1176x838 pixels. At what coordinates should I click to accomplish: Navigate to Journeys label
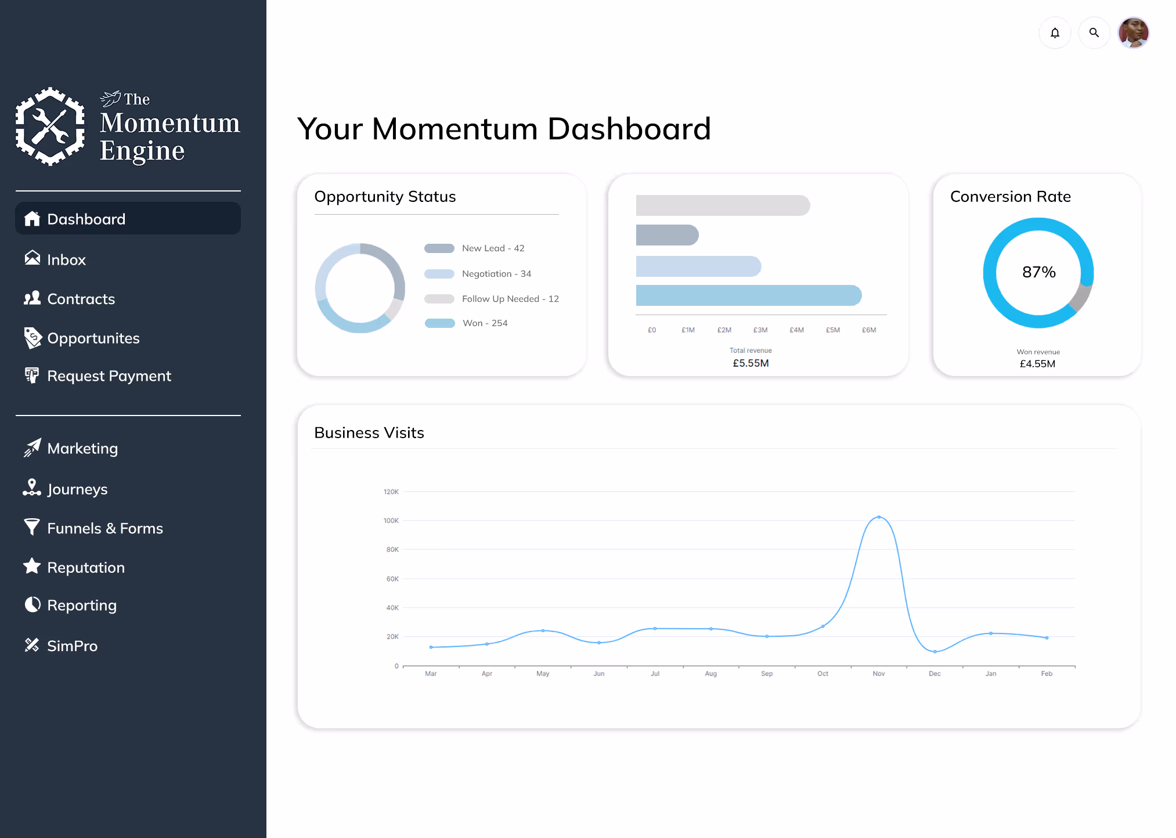pyautogui.click(x=77, y=489)
